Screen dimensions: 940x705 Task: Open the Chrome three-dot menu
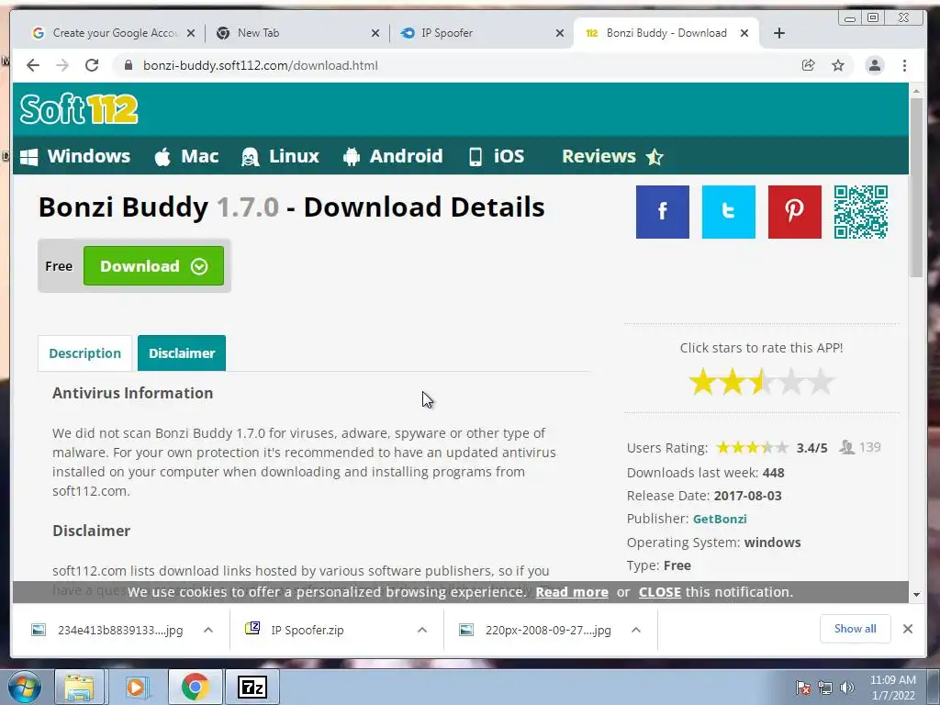point(904,65)
